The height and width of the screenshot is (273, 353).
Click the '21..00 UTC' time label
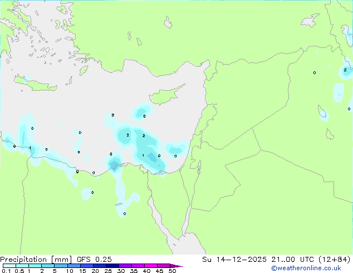pyautogui.click(x=292, y=260)
